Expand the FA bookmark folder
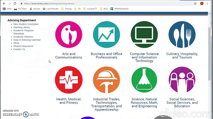Image resolution: width=213 pixels, height=119 pixels. pyautogui.click(x=78, y=9)
